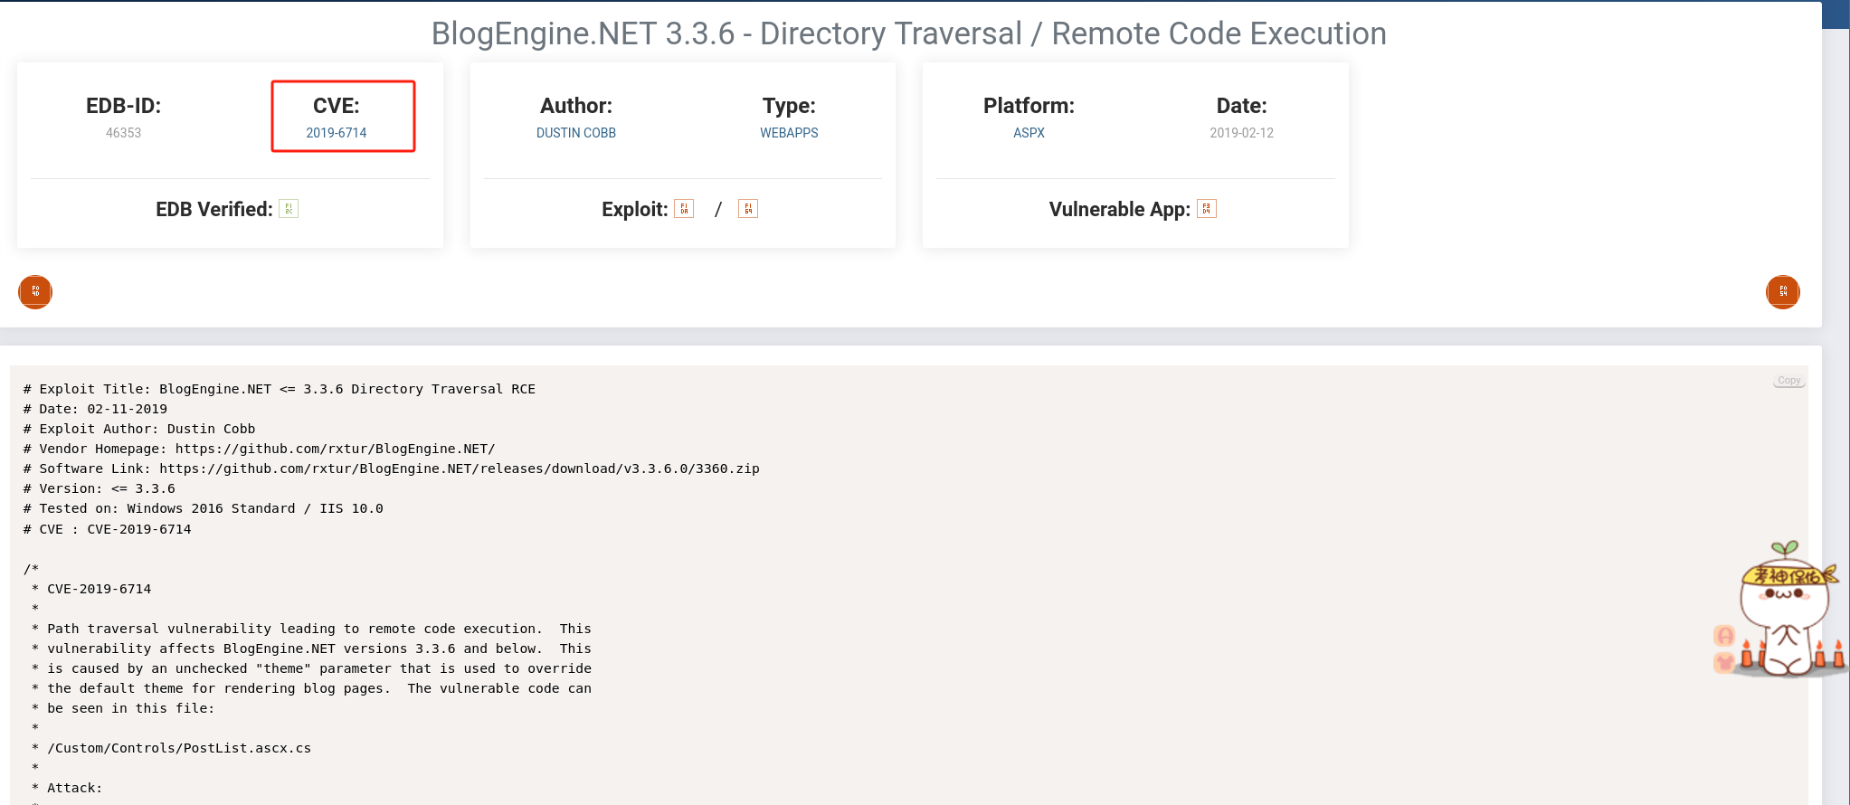Click line starting 'Path traversal vulnerability leading'
Screen dimensions: 1850x805
(x=311, y=629)
